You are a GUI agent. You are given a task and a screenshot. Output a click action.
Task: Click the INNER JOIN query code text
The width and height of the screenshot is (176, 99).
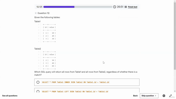75,82
